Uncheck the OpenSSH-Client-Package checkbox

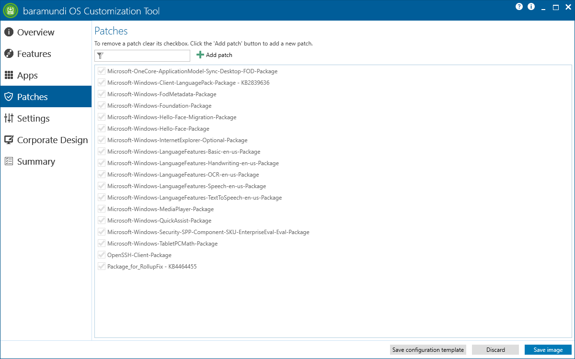point(102,255)
